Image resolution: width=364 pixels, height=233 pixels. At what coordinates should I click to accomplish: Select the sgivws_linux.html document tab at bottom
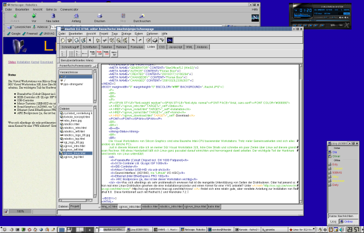[195, 206]
